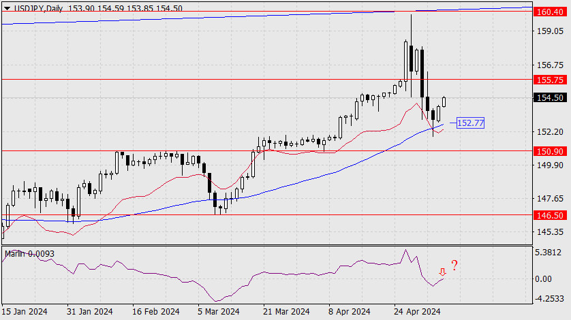
Task: Click the red question mark annotation
Action: coord(454,266)
